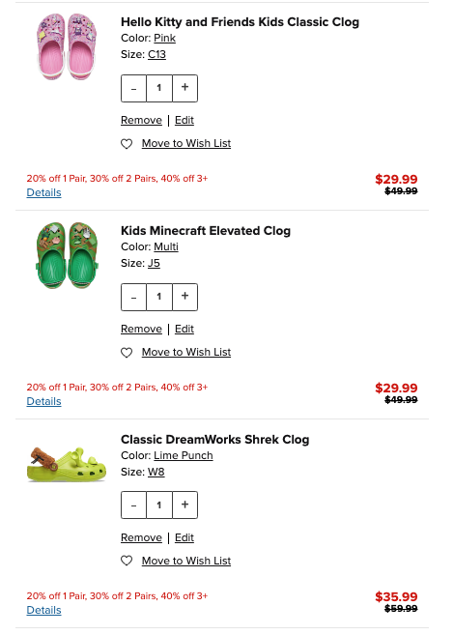Decrease quantity of Minecraft Elevated Clog

[x=133, y=297]
